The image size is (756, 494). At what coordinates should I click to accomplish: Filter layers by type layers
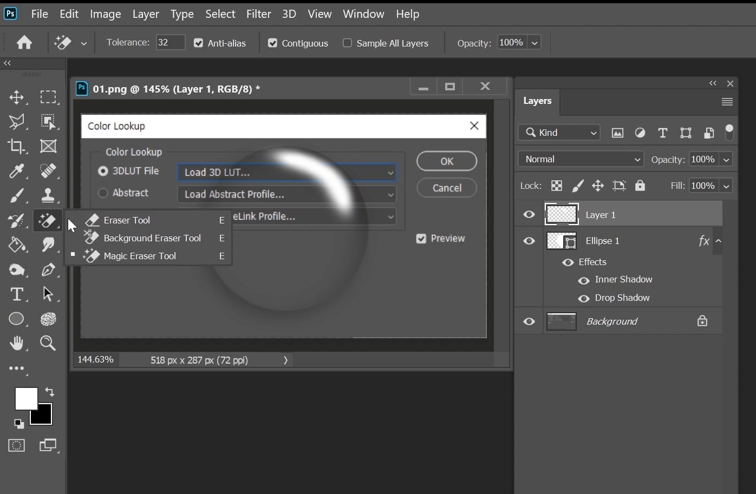(x=662, y=133)
